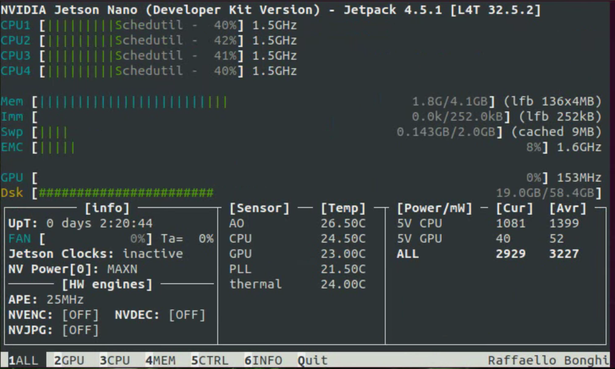Click the CPU1 usage bar

click(x=141, y=25)
